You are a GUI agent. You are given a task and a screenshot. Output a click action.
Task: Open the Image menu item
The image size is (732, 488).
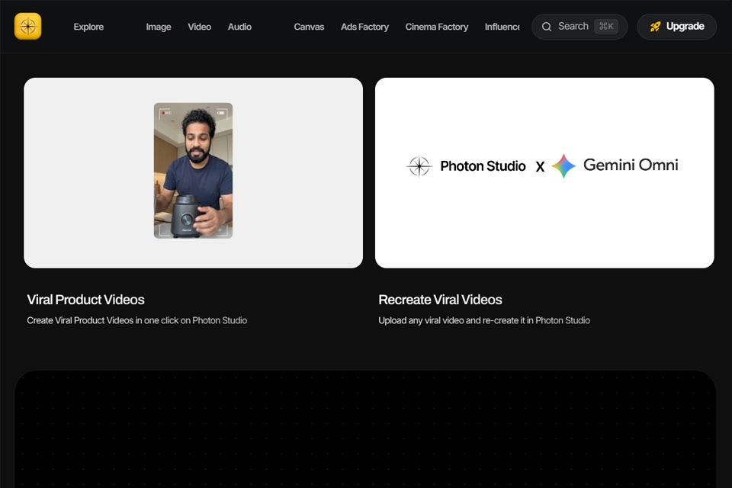159,27
